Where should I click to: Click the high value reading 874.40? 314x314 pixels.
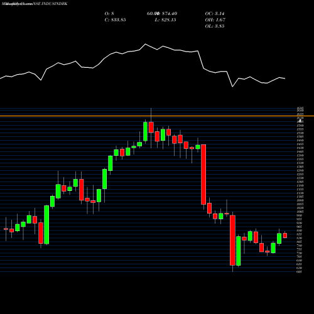click(x=170, y=14)
